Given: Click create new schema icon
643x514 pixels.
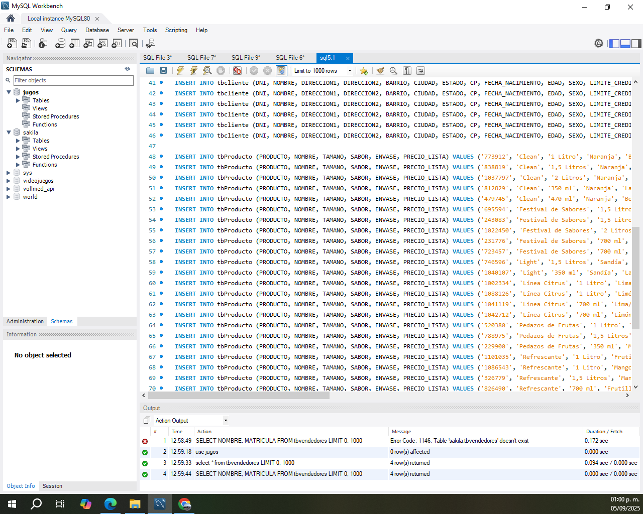Looking at the screenshot, I should (x=60, y=44).
